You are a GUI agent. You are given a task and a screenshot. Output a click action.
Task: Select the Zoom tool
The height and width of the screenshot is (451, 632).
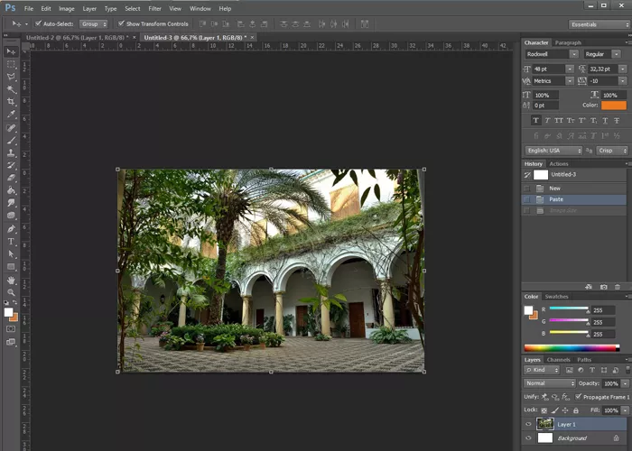(x=11, y=292)
